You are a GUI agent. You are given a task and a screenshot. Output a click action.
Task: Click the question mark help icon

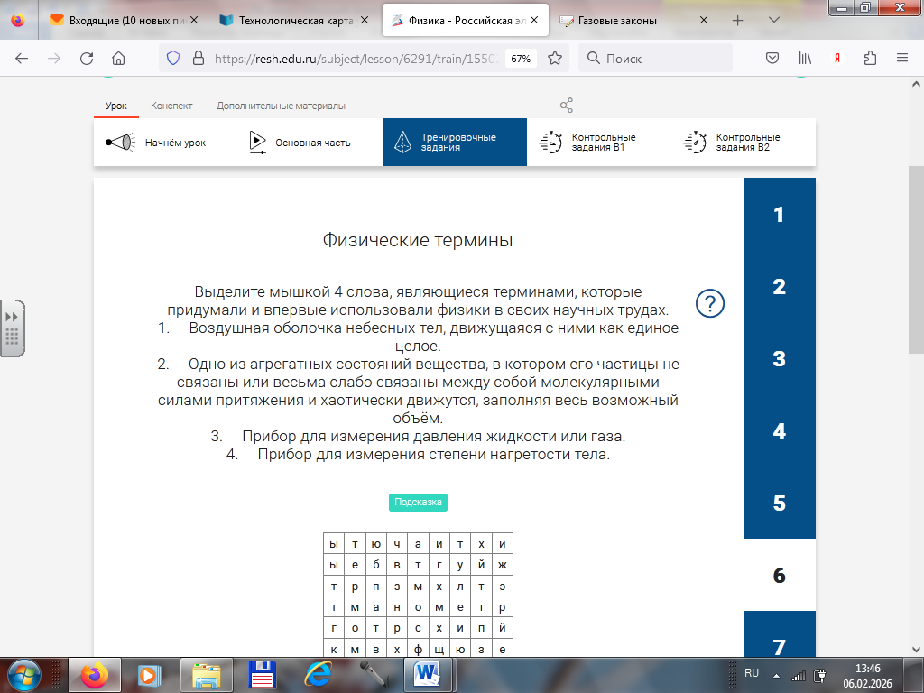(711, 303)
